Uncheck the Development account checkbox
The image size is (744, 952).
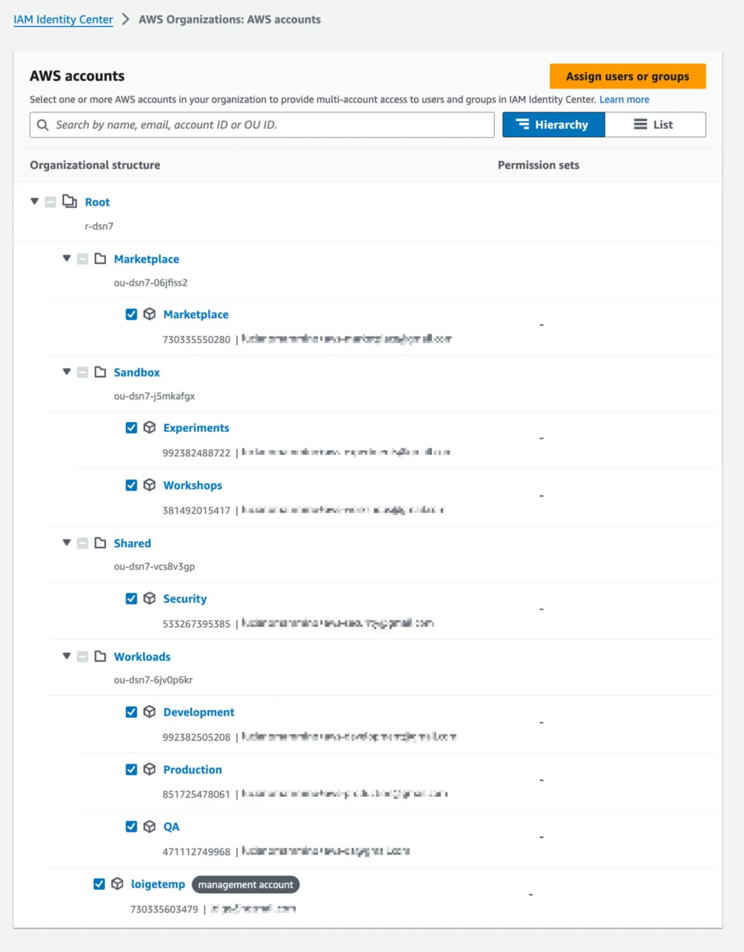[x=131, y=712]
